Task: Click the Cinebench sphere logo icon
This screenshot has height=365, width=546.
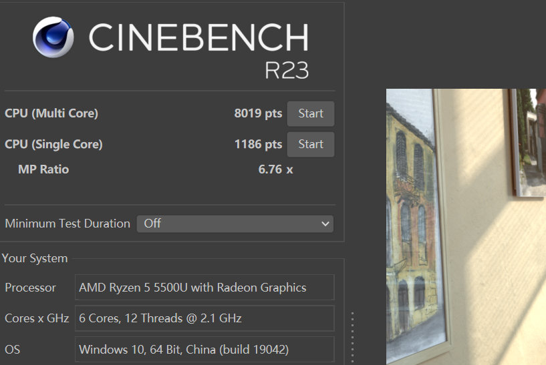Action: (53, 37)
